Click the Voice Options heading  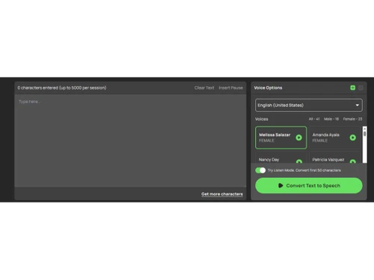pos(268,88)
